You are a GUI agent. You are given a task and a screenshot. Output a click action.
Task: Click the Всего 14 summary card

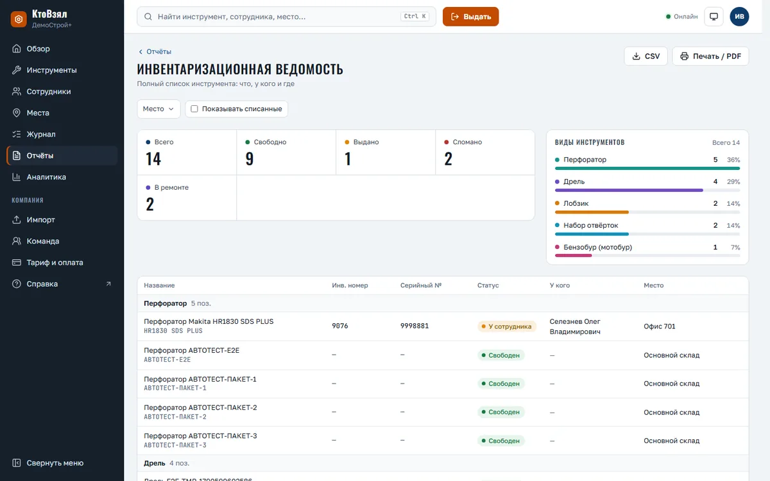tap(187, 153)
